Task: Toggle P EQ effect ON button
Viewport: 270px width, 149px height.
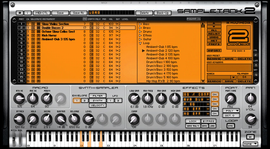Action: [214, 104]
